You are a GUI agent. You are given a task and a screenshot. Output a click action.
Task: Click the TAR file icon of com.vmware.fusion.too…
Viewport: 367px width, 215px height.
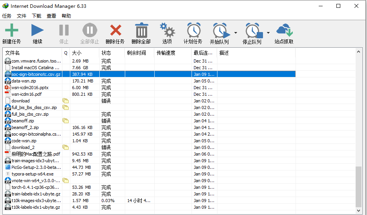pos(8,61)
